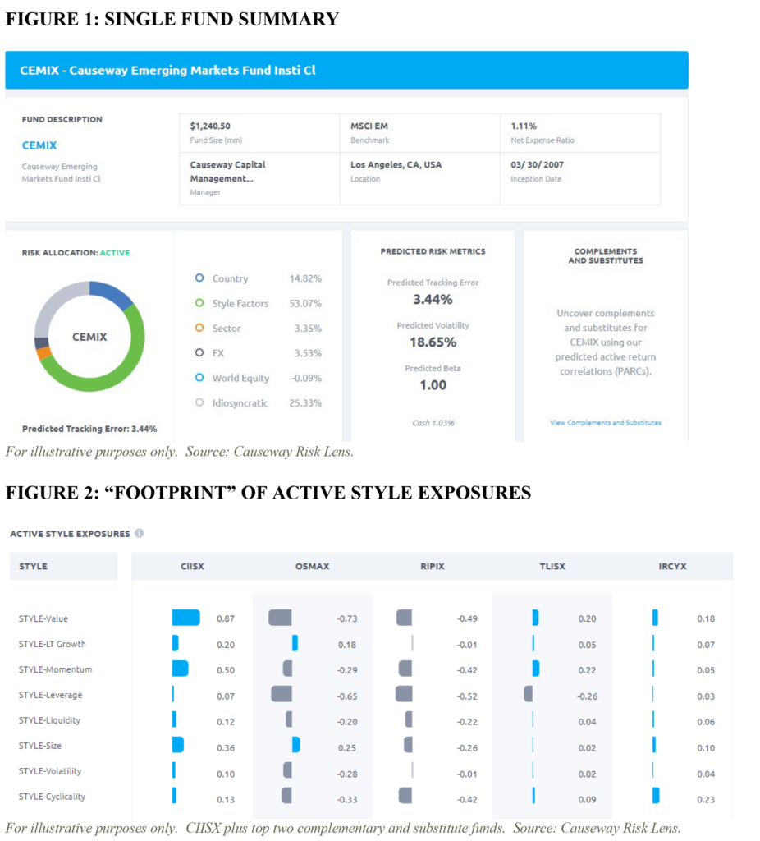Click the Los Angeles, CA, USA location
This screenshot has height=841, width=760.
[x=396, y=164]
